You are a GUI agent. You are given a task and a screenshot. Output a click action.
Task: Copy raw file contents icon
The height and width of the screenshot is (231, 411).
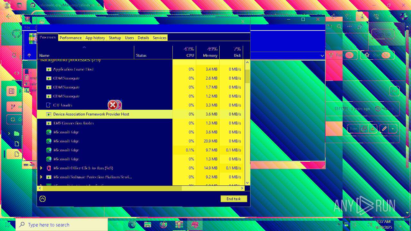pyautogui.click(x=364, y=129)
